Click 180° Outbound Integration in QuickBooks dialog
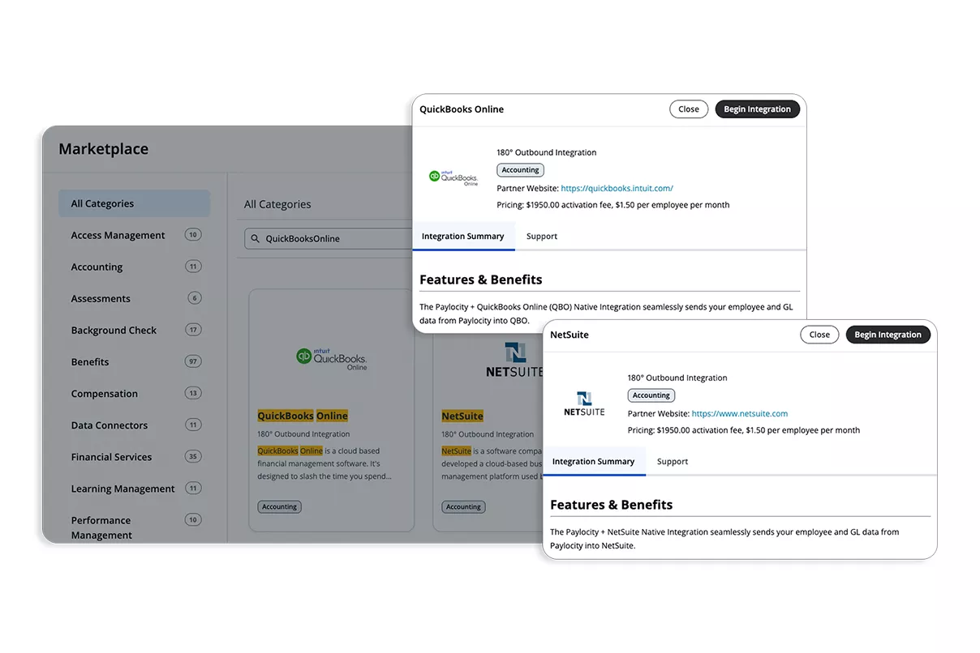The height and width of the screenshot is (653, 980). click(547, 152)
